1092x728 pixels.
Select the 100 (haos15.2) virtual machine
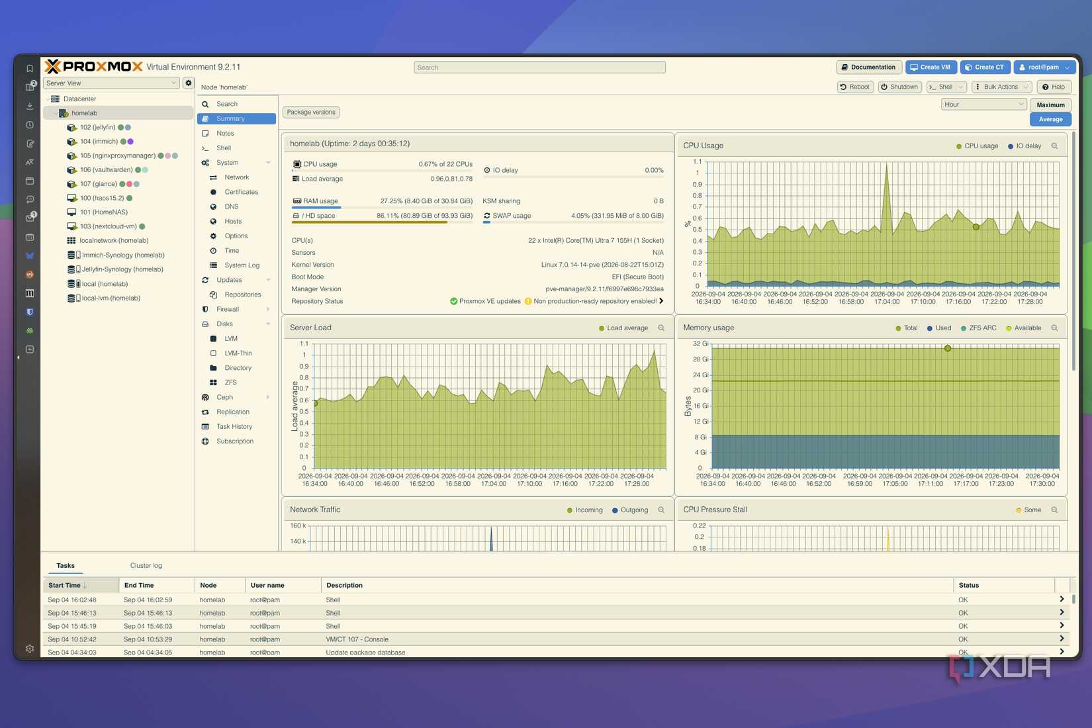102,198
